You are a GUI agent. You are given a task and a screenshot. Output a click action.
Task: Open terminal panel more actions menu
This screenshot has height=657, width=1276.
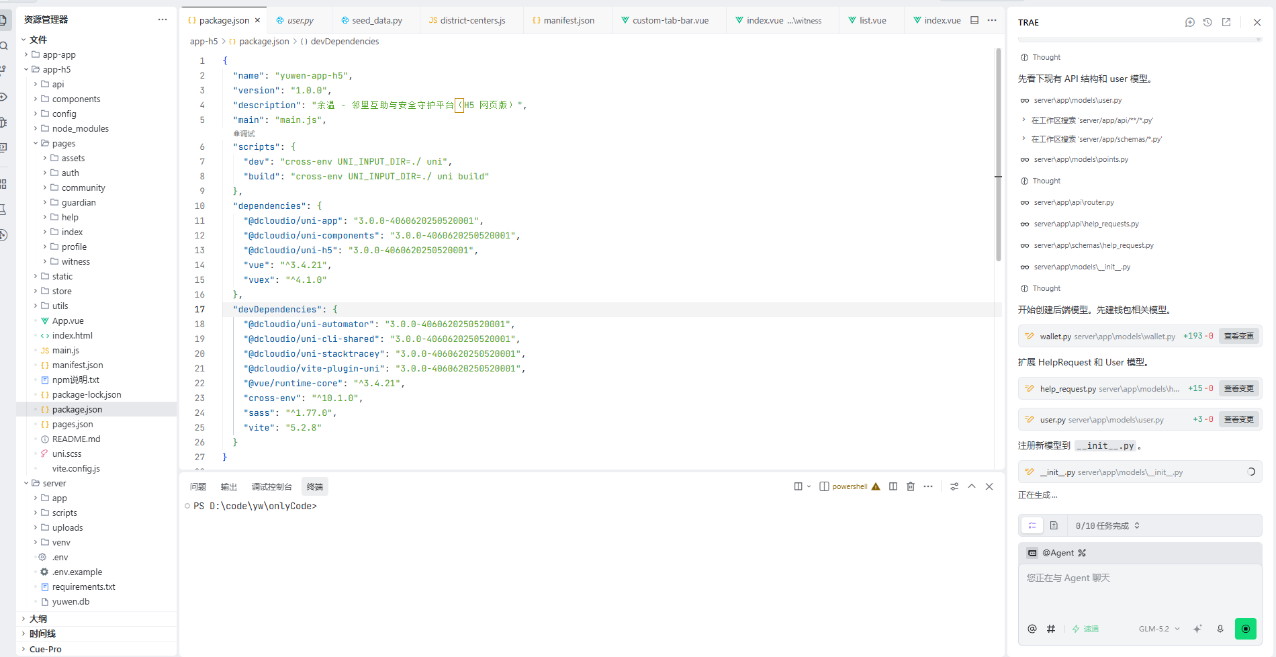click(x=928, y=486)
